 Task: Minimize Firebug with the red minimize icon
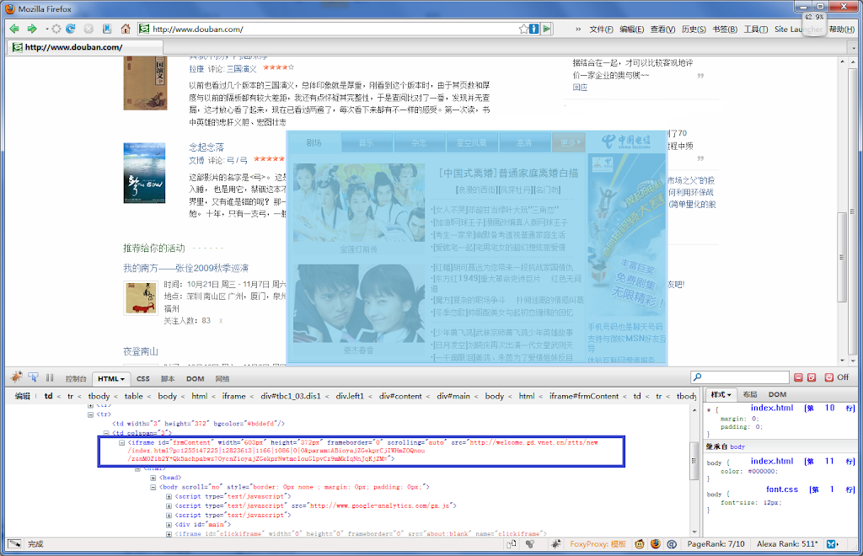(799, 377)
